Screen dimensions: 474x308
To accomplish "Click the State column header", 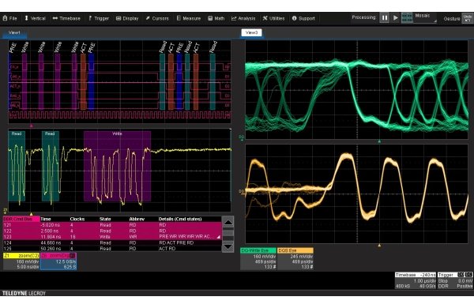I will coord(105,219).
